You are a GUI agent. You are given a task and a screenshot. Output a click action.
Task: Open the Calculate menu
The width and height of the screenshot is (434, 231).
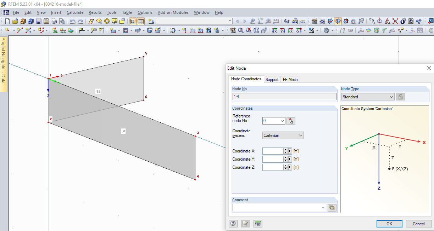75,12
